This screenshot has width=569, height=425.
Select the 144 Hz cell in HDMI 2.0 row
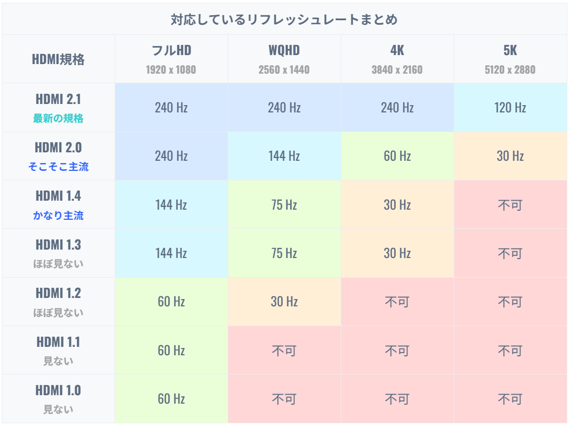pos(284,156)
